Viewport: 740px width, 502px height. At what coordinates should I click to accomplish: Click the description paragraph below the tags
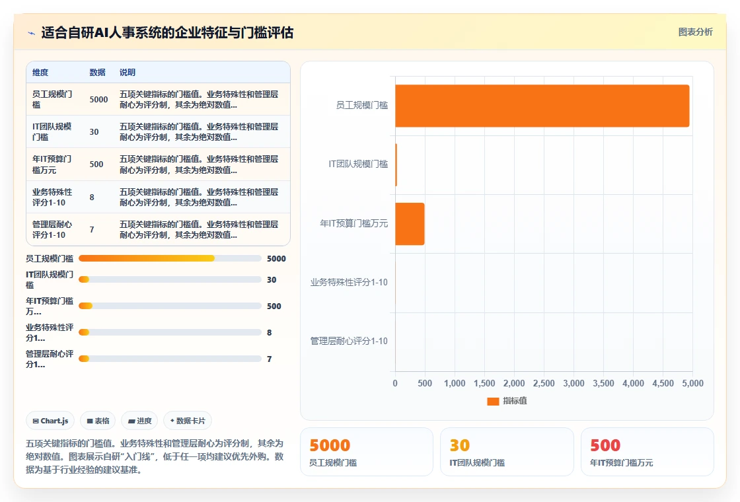tap(155, 456)
